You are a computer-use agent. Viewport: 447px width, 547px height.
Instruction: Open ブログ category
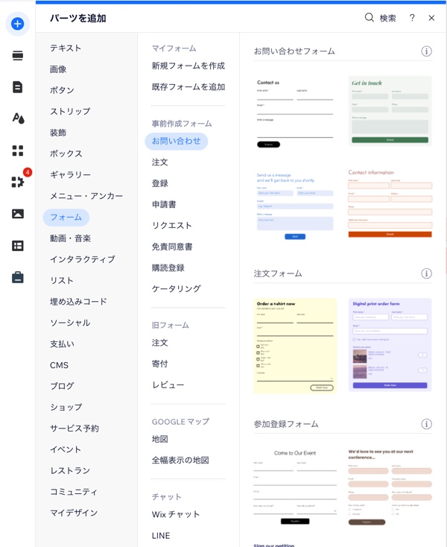coord(62,386)
